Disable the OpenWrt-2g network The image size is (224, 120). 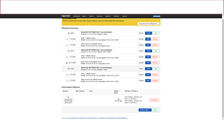point(141,45)
